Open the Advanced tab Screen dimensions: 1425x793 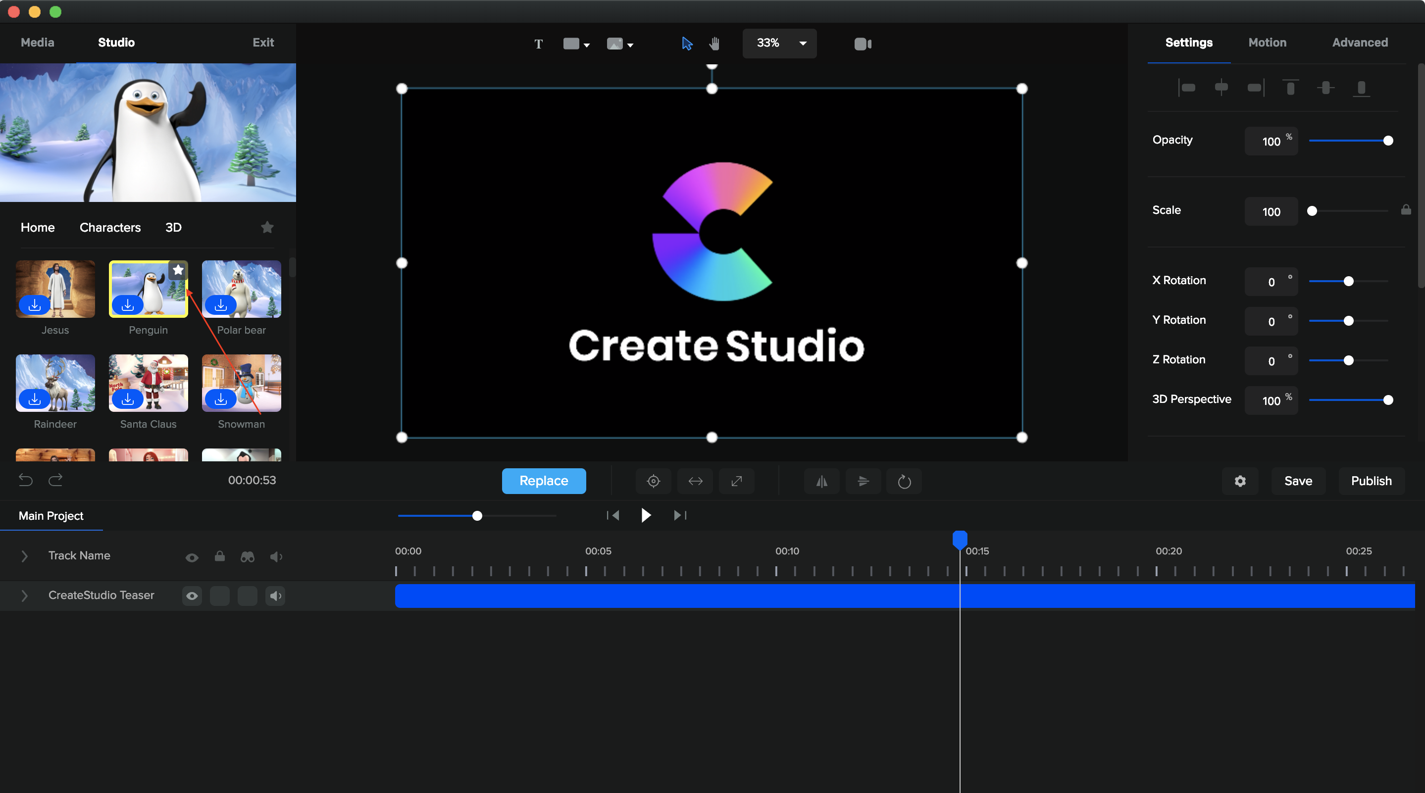pos(1360,43)
